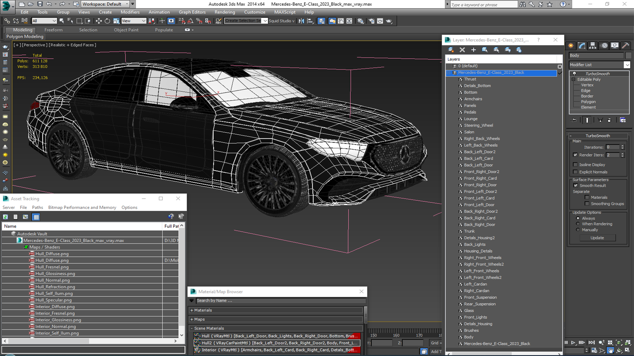Click Update button in TurboSmooth panel

[x=597, y=238]
